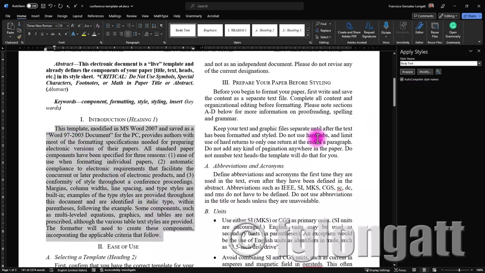This screenshot has height=273, width=485.
Task: Apply yellow text highlight color
Action: tap(83, 34)
